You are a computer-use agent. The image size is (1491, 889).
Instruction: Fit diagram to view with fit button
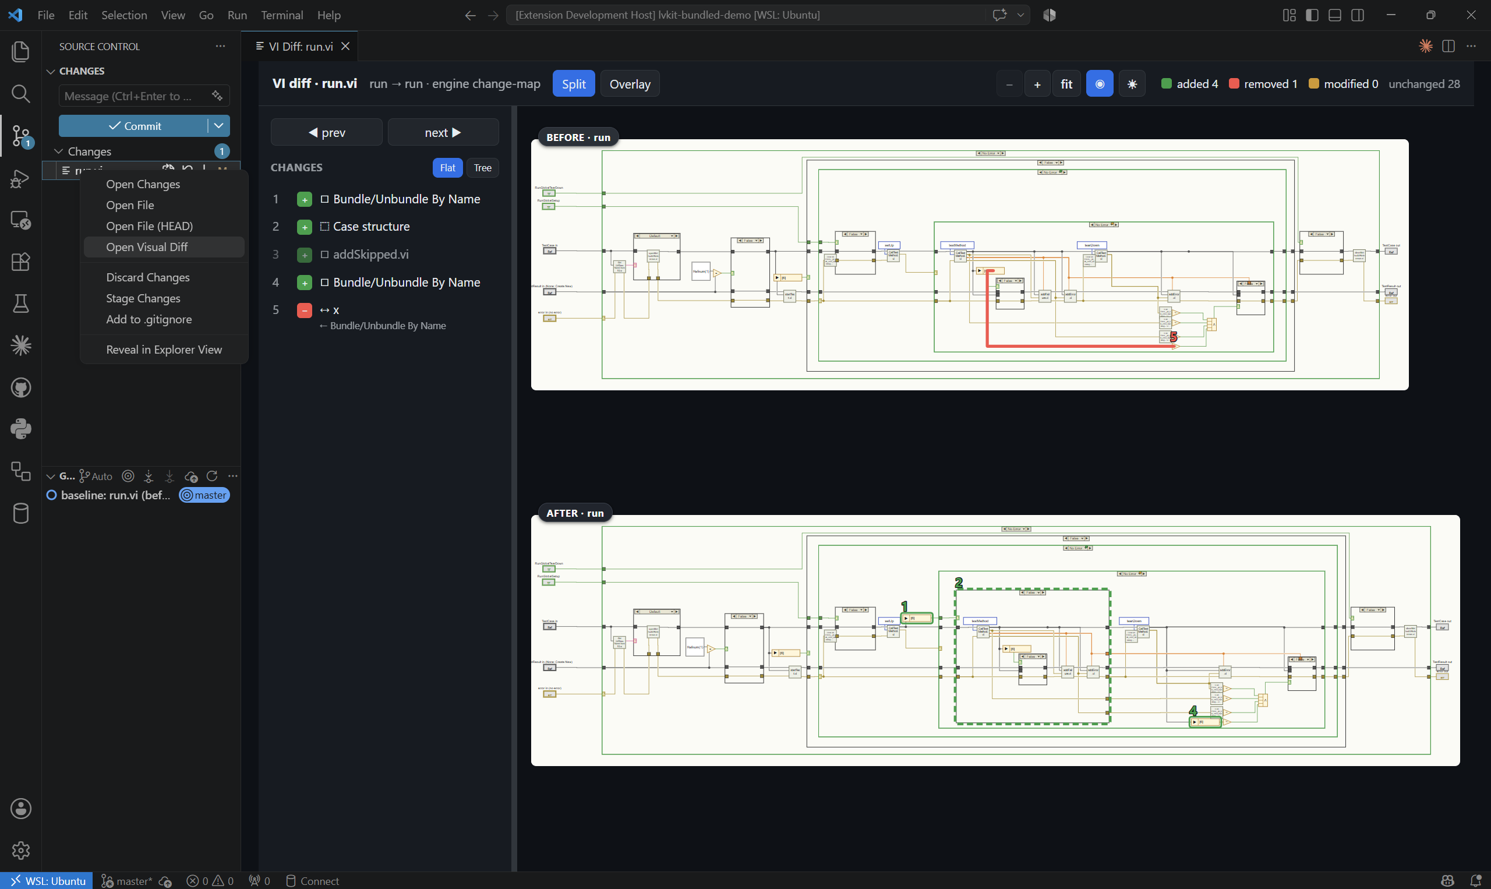click(x=1066, y=84)
